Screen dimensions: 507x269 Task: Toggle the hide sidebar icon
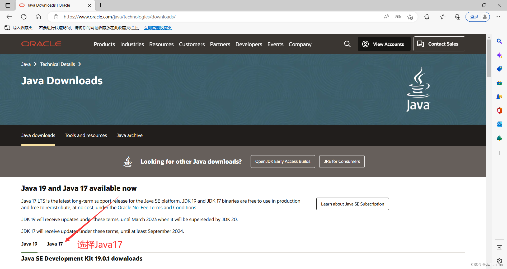(x=499, y=247)
